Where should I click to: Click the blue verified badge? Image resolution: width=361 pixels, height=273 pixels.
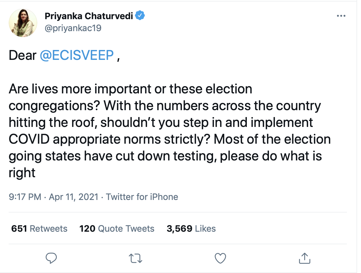[x=140, y=16]
